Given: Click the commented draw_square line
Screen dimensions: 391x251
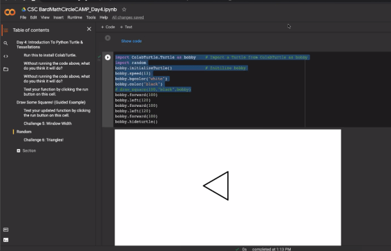Looking at the screenshot, I should point(153,90).
